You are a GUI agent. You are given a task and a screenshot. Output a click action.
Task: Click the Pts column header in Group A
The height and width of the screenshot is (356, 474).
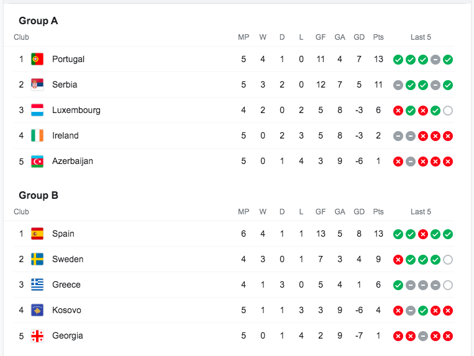tap(378, 37)
